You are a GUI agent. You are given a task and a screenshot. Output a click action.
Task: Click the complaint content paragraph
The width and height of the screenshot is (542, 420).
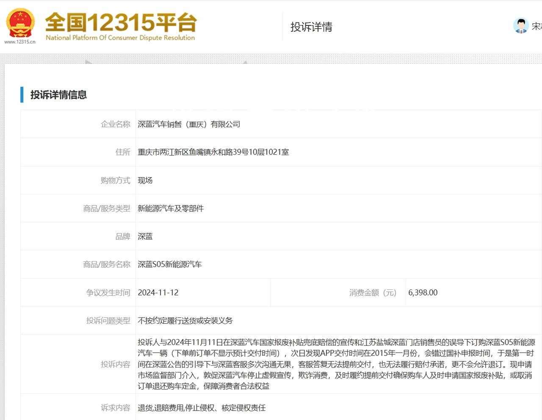[337, 364]
